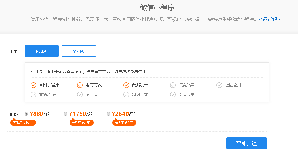This screenshot has height=158, width=298.
Task: Click the 营销/分销 checkmark icon
Action: click(33, 94)
